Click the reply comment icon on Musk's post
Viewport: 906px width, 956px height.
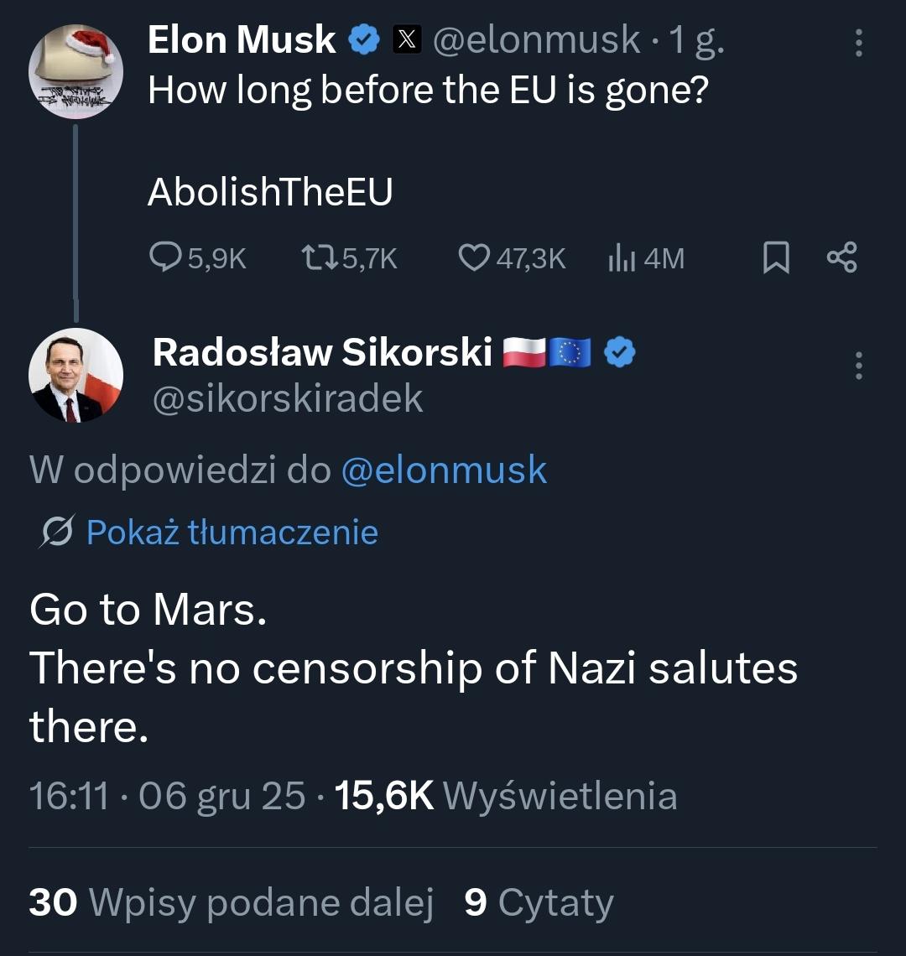tap(165, 257)
